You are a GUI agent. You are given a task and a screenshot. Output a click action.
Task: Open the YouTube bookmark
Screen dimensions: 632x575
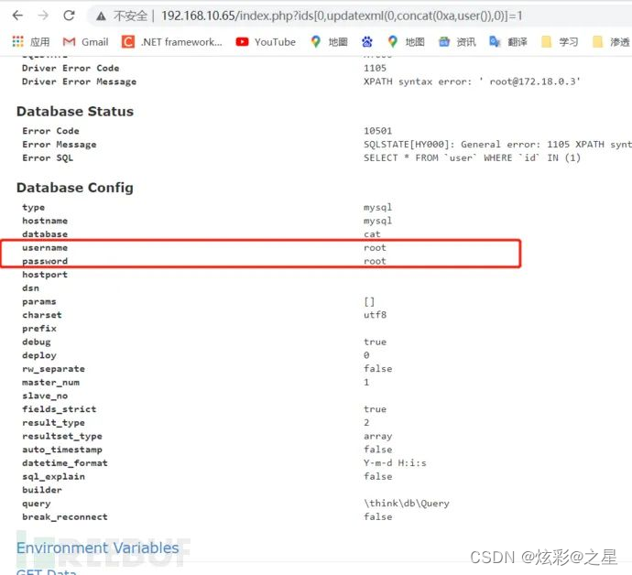point(266,41)
